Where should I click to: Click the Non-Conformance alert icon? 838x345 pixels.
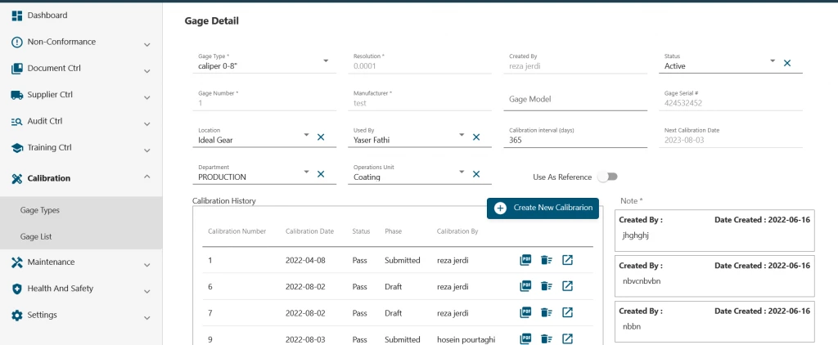click(17, 42)
